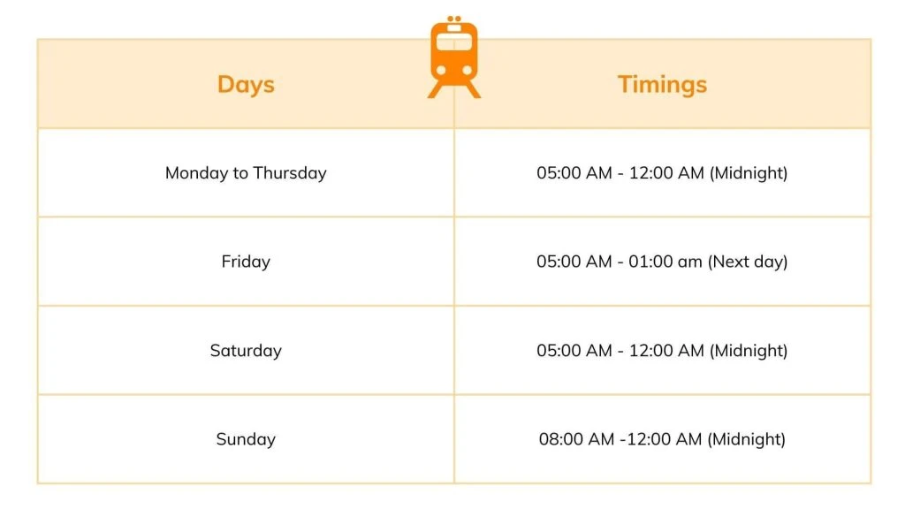Select the Saturday day cell
This screenshot has height=509, width=905.
click(x=246, y=351)
